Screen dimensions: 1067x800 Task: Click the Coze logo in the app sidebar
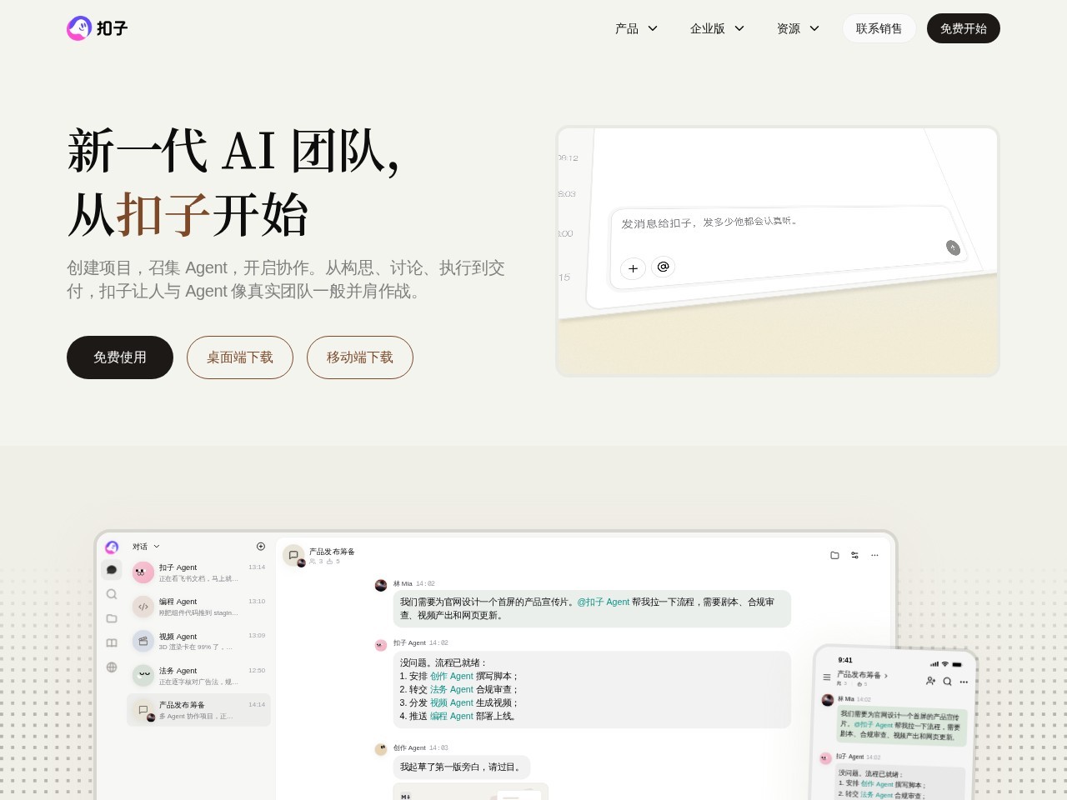click(112, 547)
